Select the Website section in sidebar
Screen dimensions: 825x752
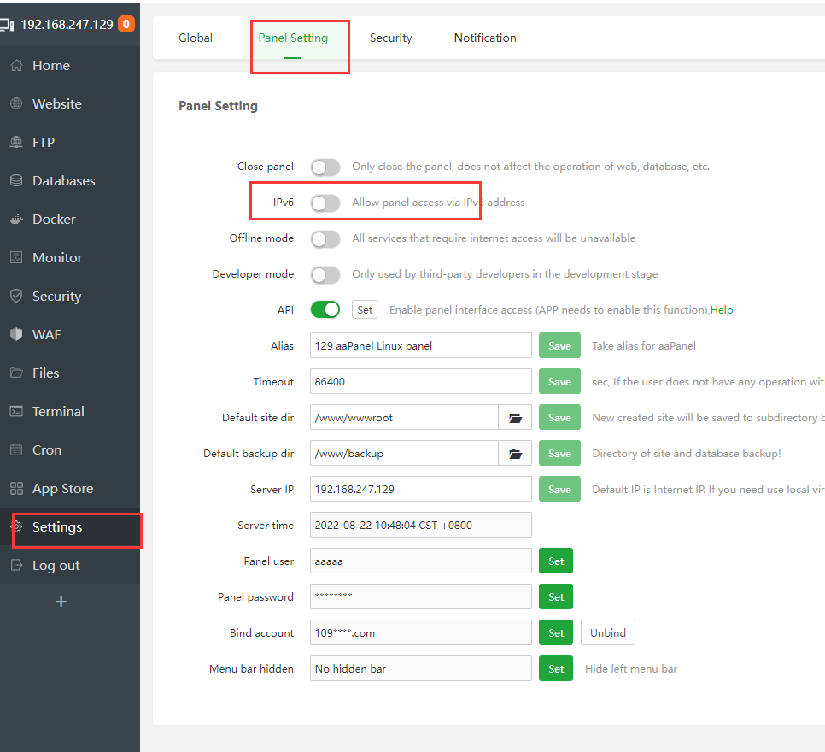[56, 103]
